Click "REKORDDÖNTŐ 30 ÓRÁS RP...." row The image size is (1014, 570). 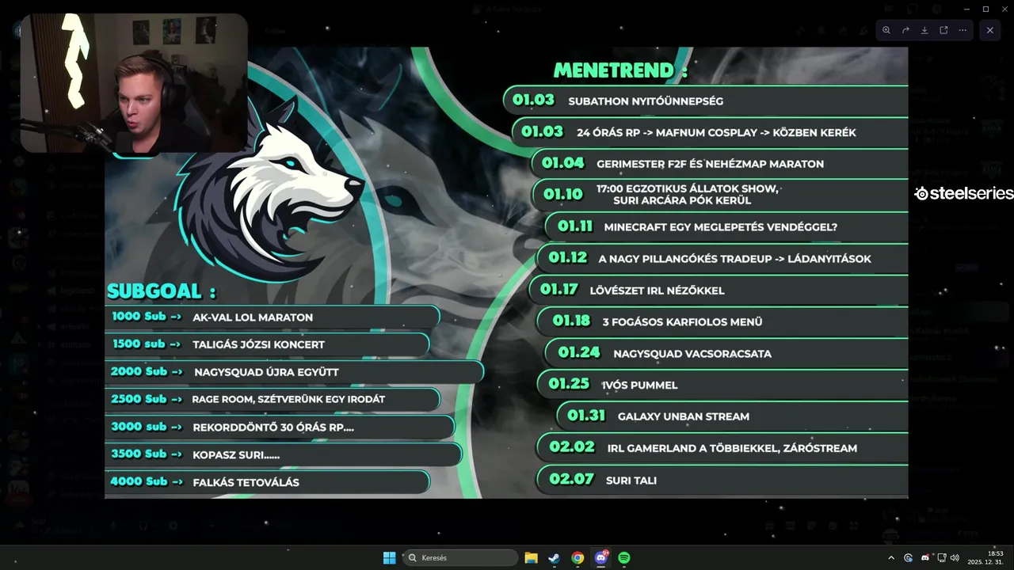pyautogui.click(x=280, y=427)
